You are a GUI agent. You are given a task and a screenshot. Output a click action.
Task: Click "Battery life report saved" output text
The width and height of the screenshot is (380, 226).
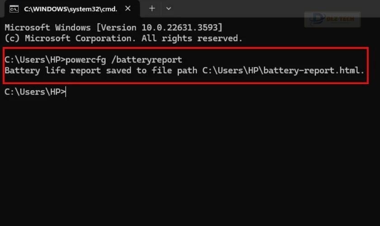[67, 71]
